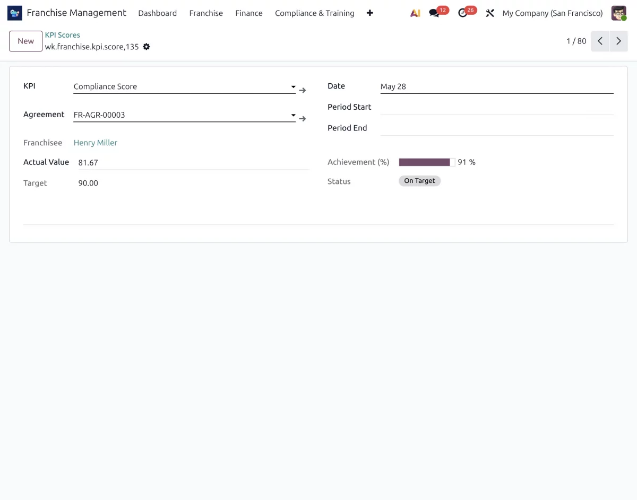Click the Achievement progress bar

tap(427, 162)
